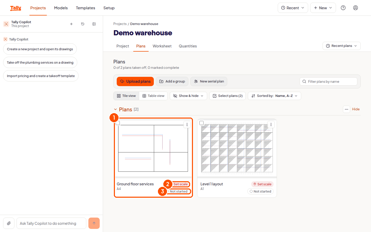Tick the Ground floor services checkbox
Viewport: 371px width, 232px height.
pyautogui.click(x=118, y=123)
